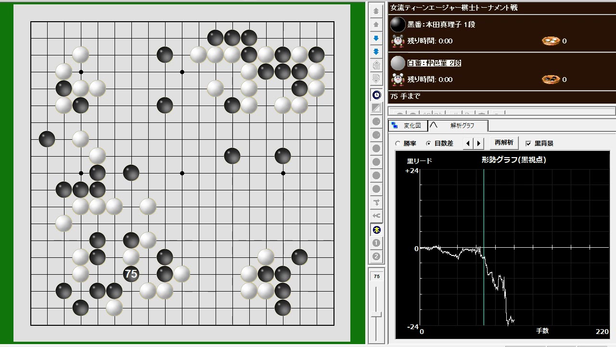Jump to last move with blue double-down arrow
Screen dimensions: 616x347
point(376,52)
